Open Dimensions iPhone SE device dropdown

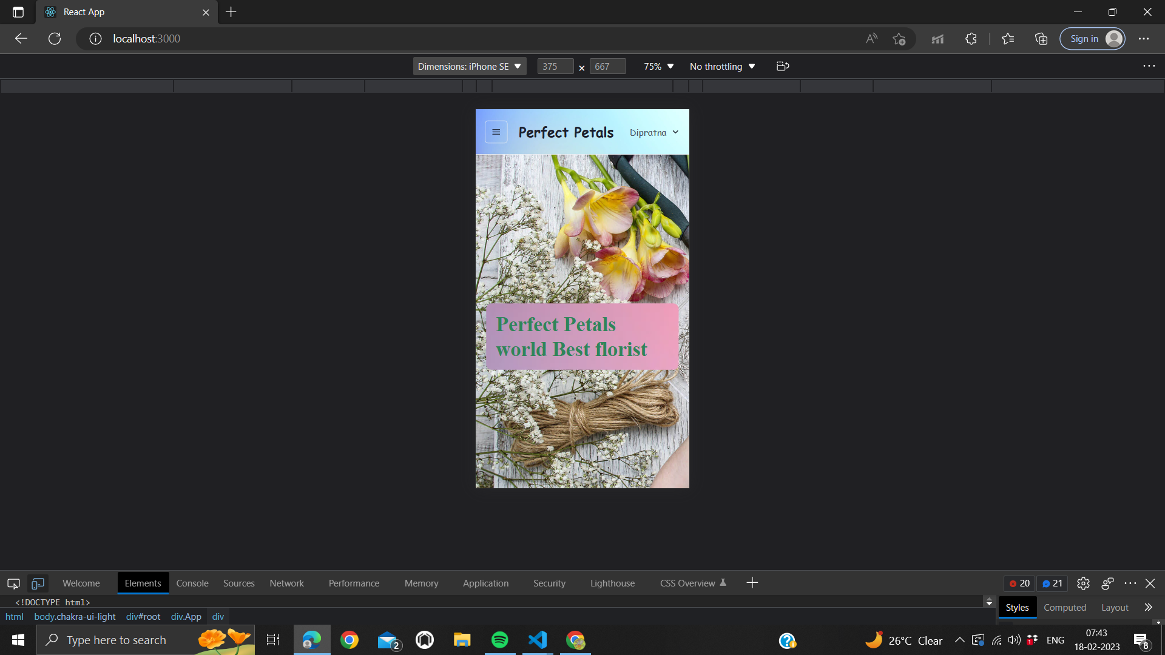(x=469, y=66)
